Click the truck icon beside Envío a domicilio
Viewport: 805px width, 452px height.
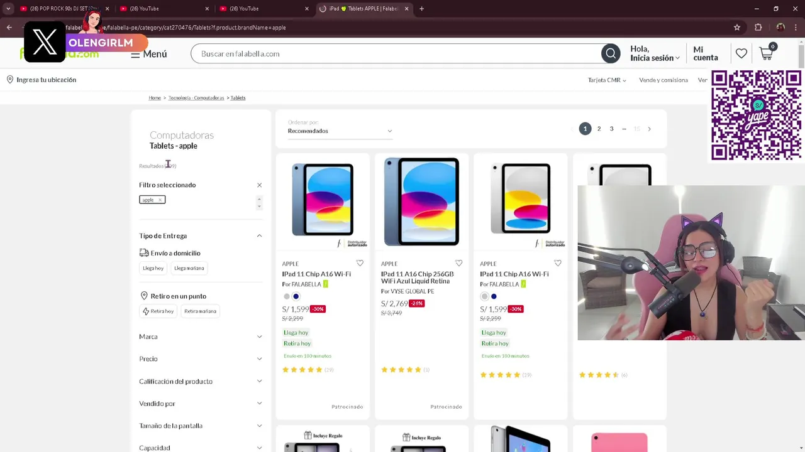(x=144, y=253)
